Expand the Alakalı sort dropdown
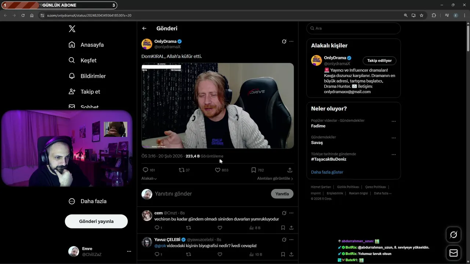470x264 pixels. pos(149,179)
